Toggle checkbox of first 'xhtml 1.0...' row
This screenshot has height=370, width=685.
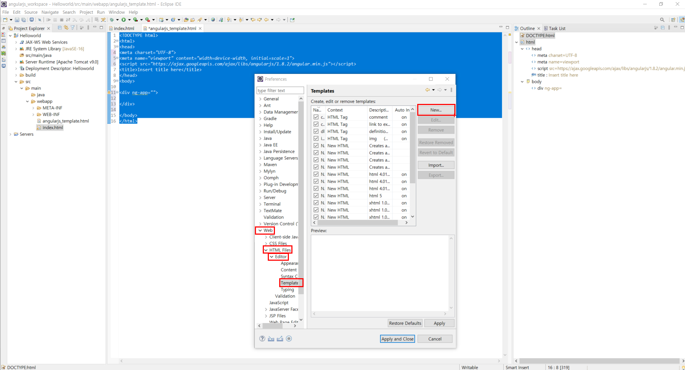(x=316, y=203)
